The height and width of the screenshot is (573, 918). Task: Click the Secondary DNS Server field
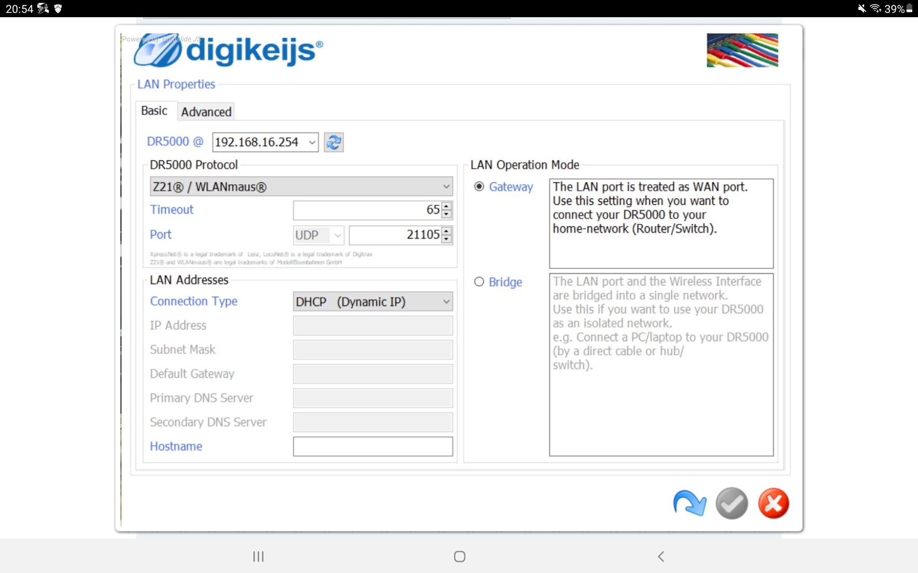tap(373, 423)
